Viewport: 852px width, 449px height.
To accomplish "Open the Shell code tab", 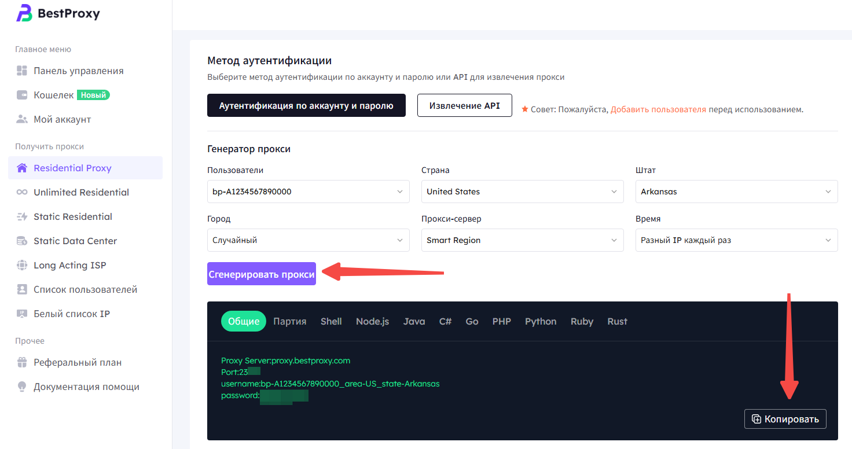I will (x=331, y=321).
